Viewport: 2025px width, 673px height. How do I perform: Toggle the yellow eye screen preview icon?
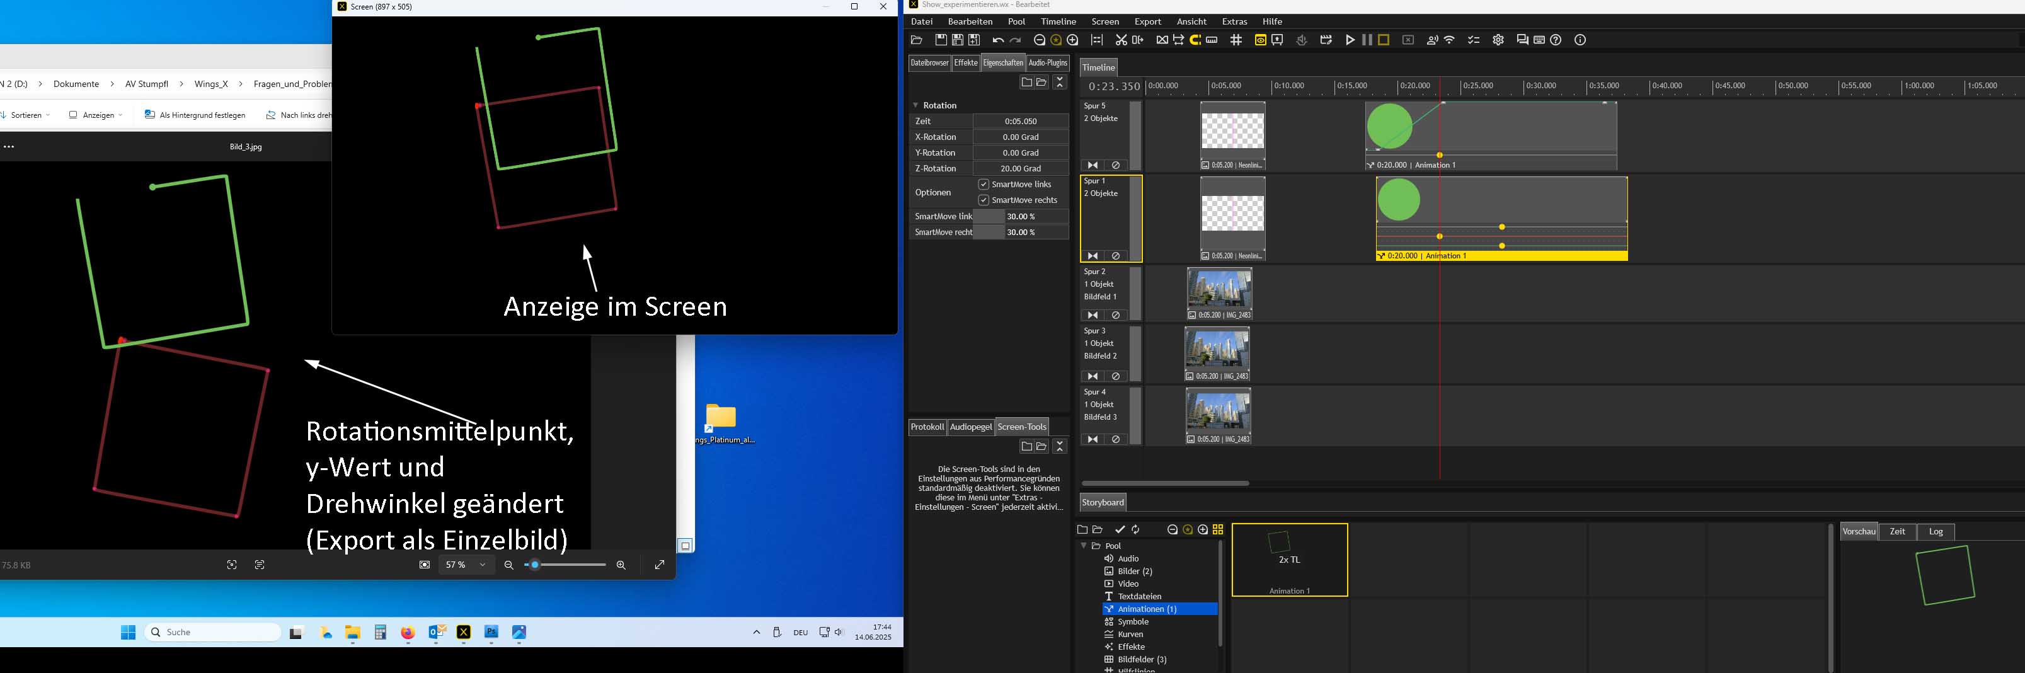[x=1260, y=40]
